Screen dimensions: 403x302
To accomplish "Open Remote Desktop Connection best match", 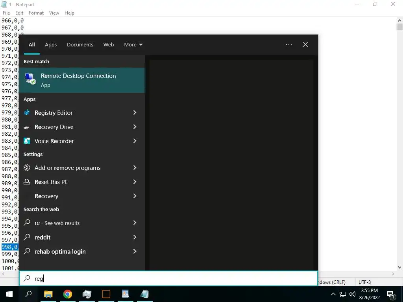I will (x=82, y=80).
